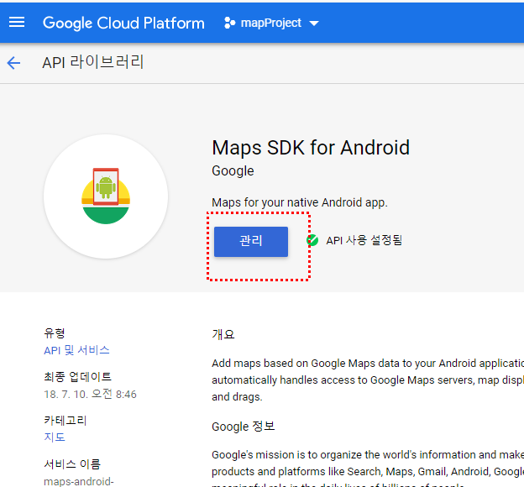Click the green API enabled checkmark icon
524x487 pixels.
coord(312,240)
